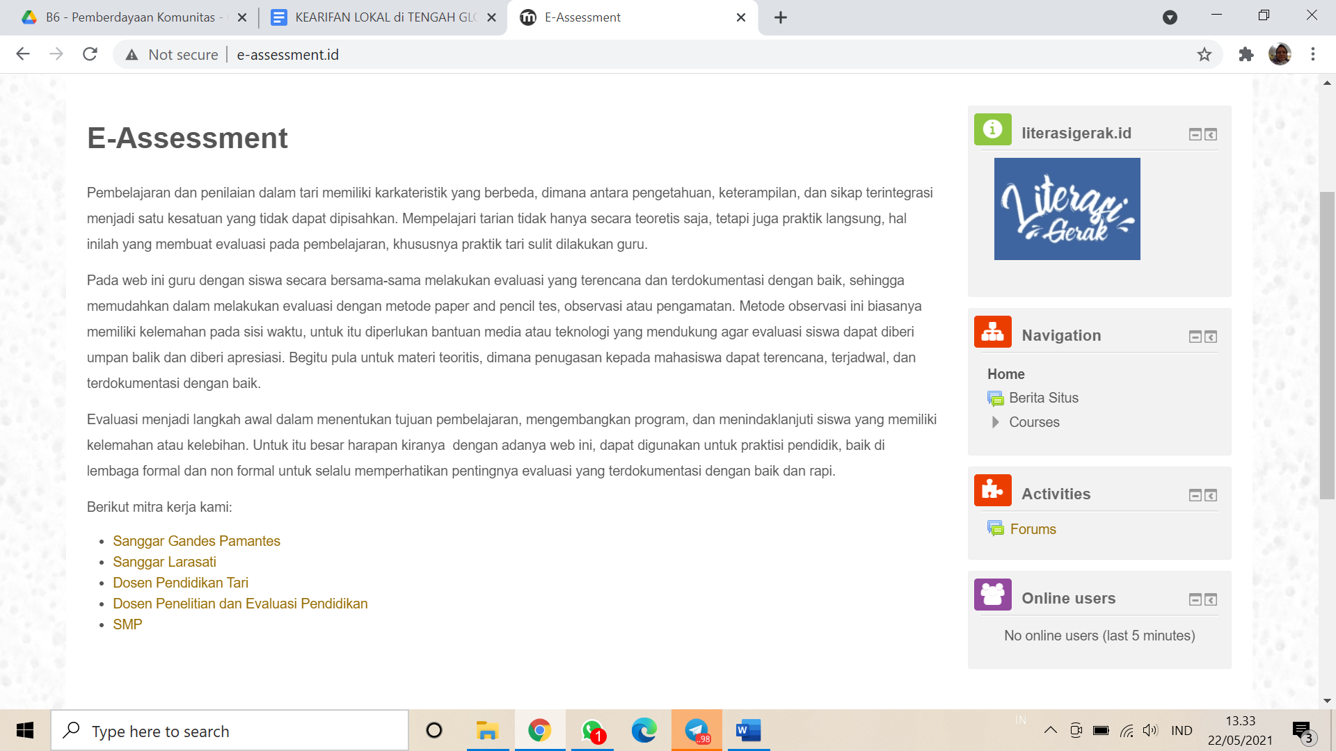The width and height of the screenshot is (1336, 751).
Task: Open Chrome profile dropdown arrow in tab bar
Action: tap(1170, 17)
